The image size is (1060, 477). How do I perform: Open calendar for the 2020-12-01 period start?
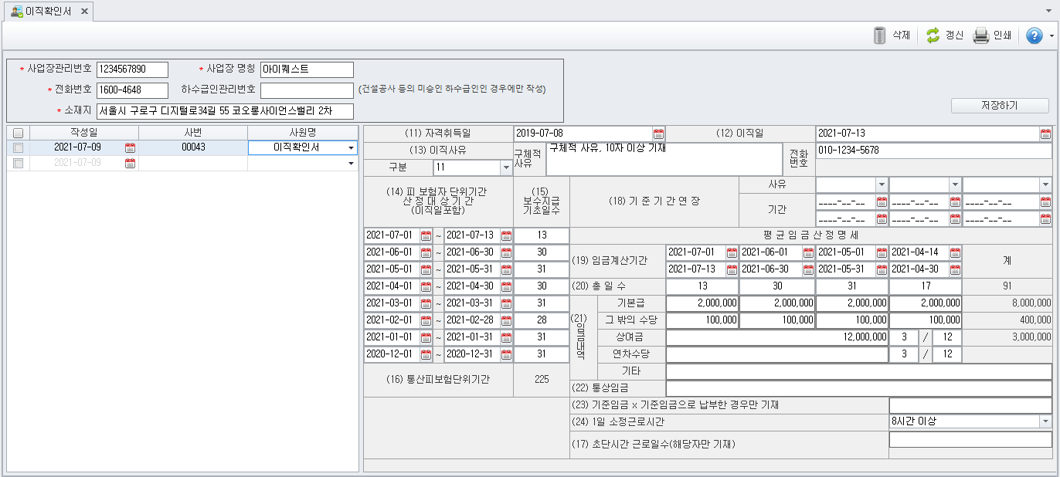tap(426, 354)
